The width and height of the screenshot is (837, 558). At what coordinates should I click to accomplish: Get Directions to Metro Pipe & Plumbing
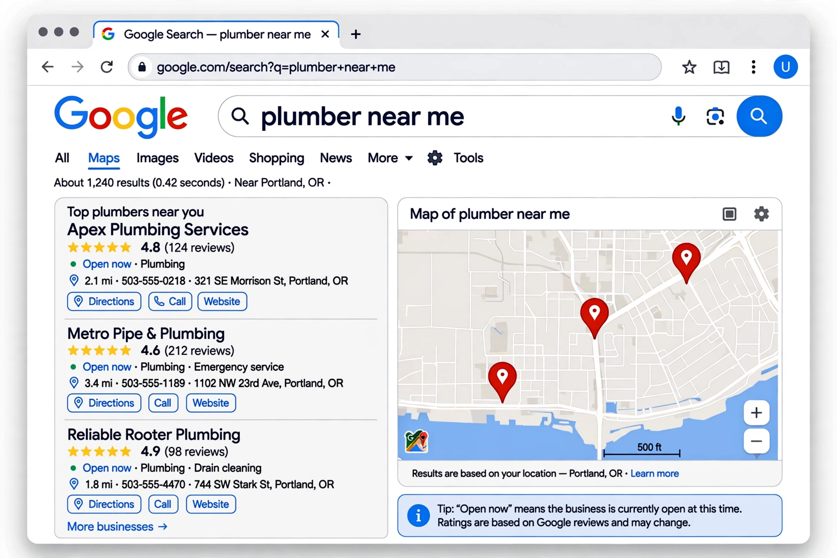coord(104,403)
